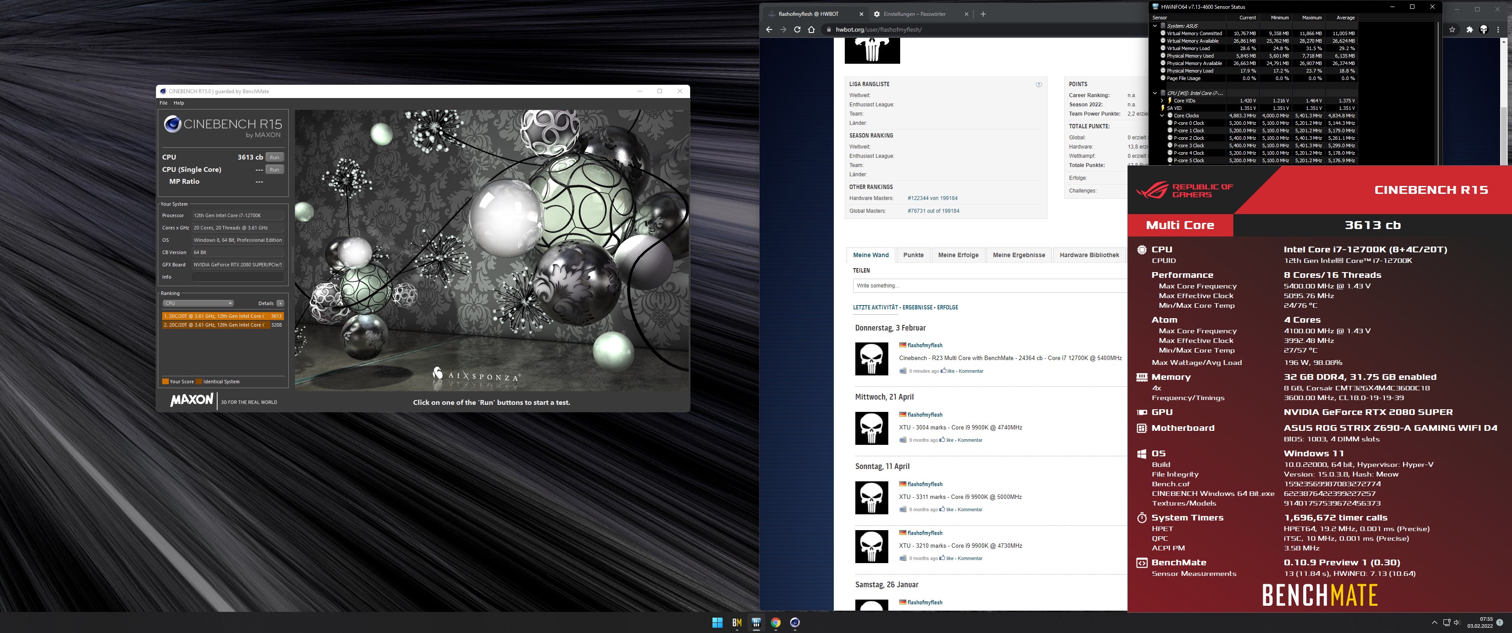
Task: Click the ranking Details arrow button
Action: tap(280, 304)
